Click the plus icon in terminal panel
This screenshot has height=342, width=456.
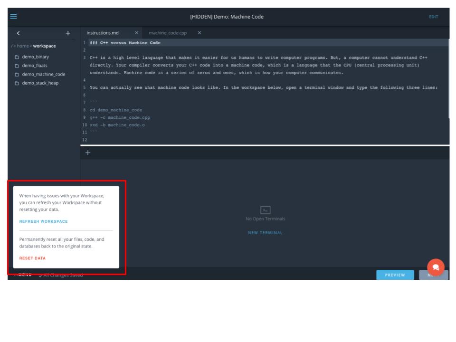pos(88,152)
